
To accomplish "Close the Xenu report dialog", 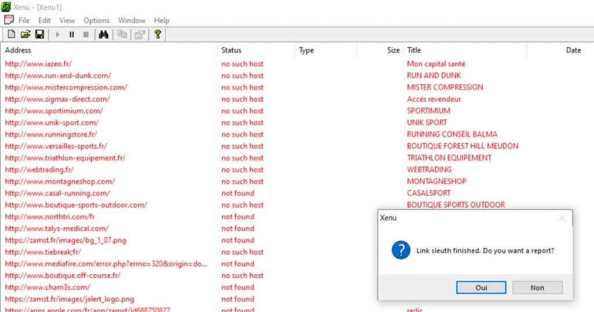I will 562,217.
